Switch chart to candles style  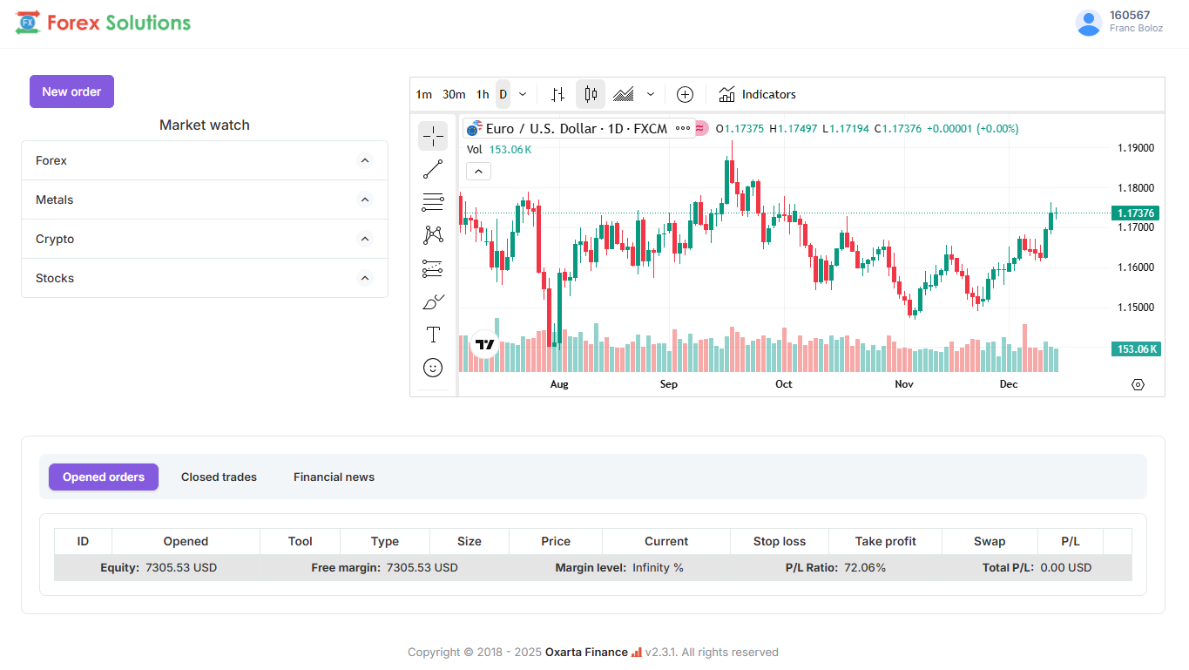[x=591, y=94]
